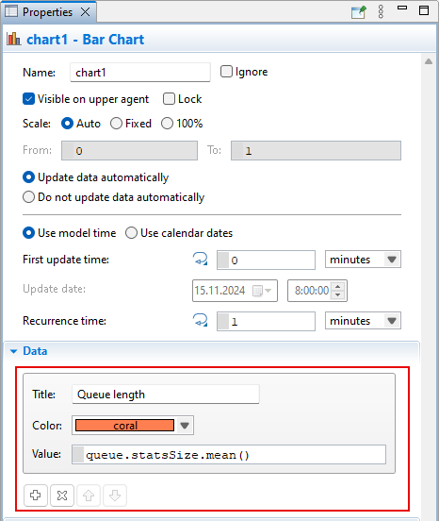Viewport: 439px width, 521px height.
Task: Select the Fixed scale radio button
Action: (x=116, y=124)
